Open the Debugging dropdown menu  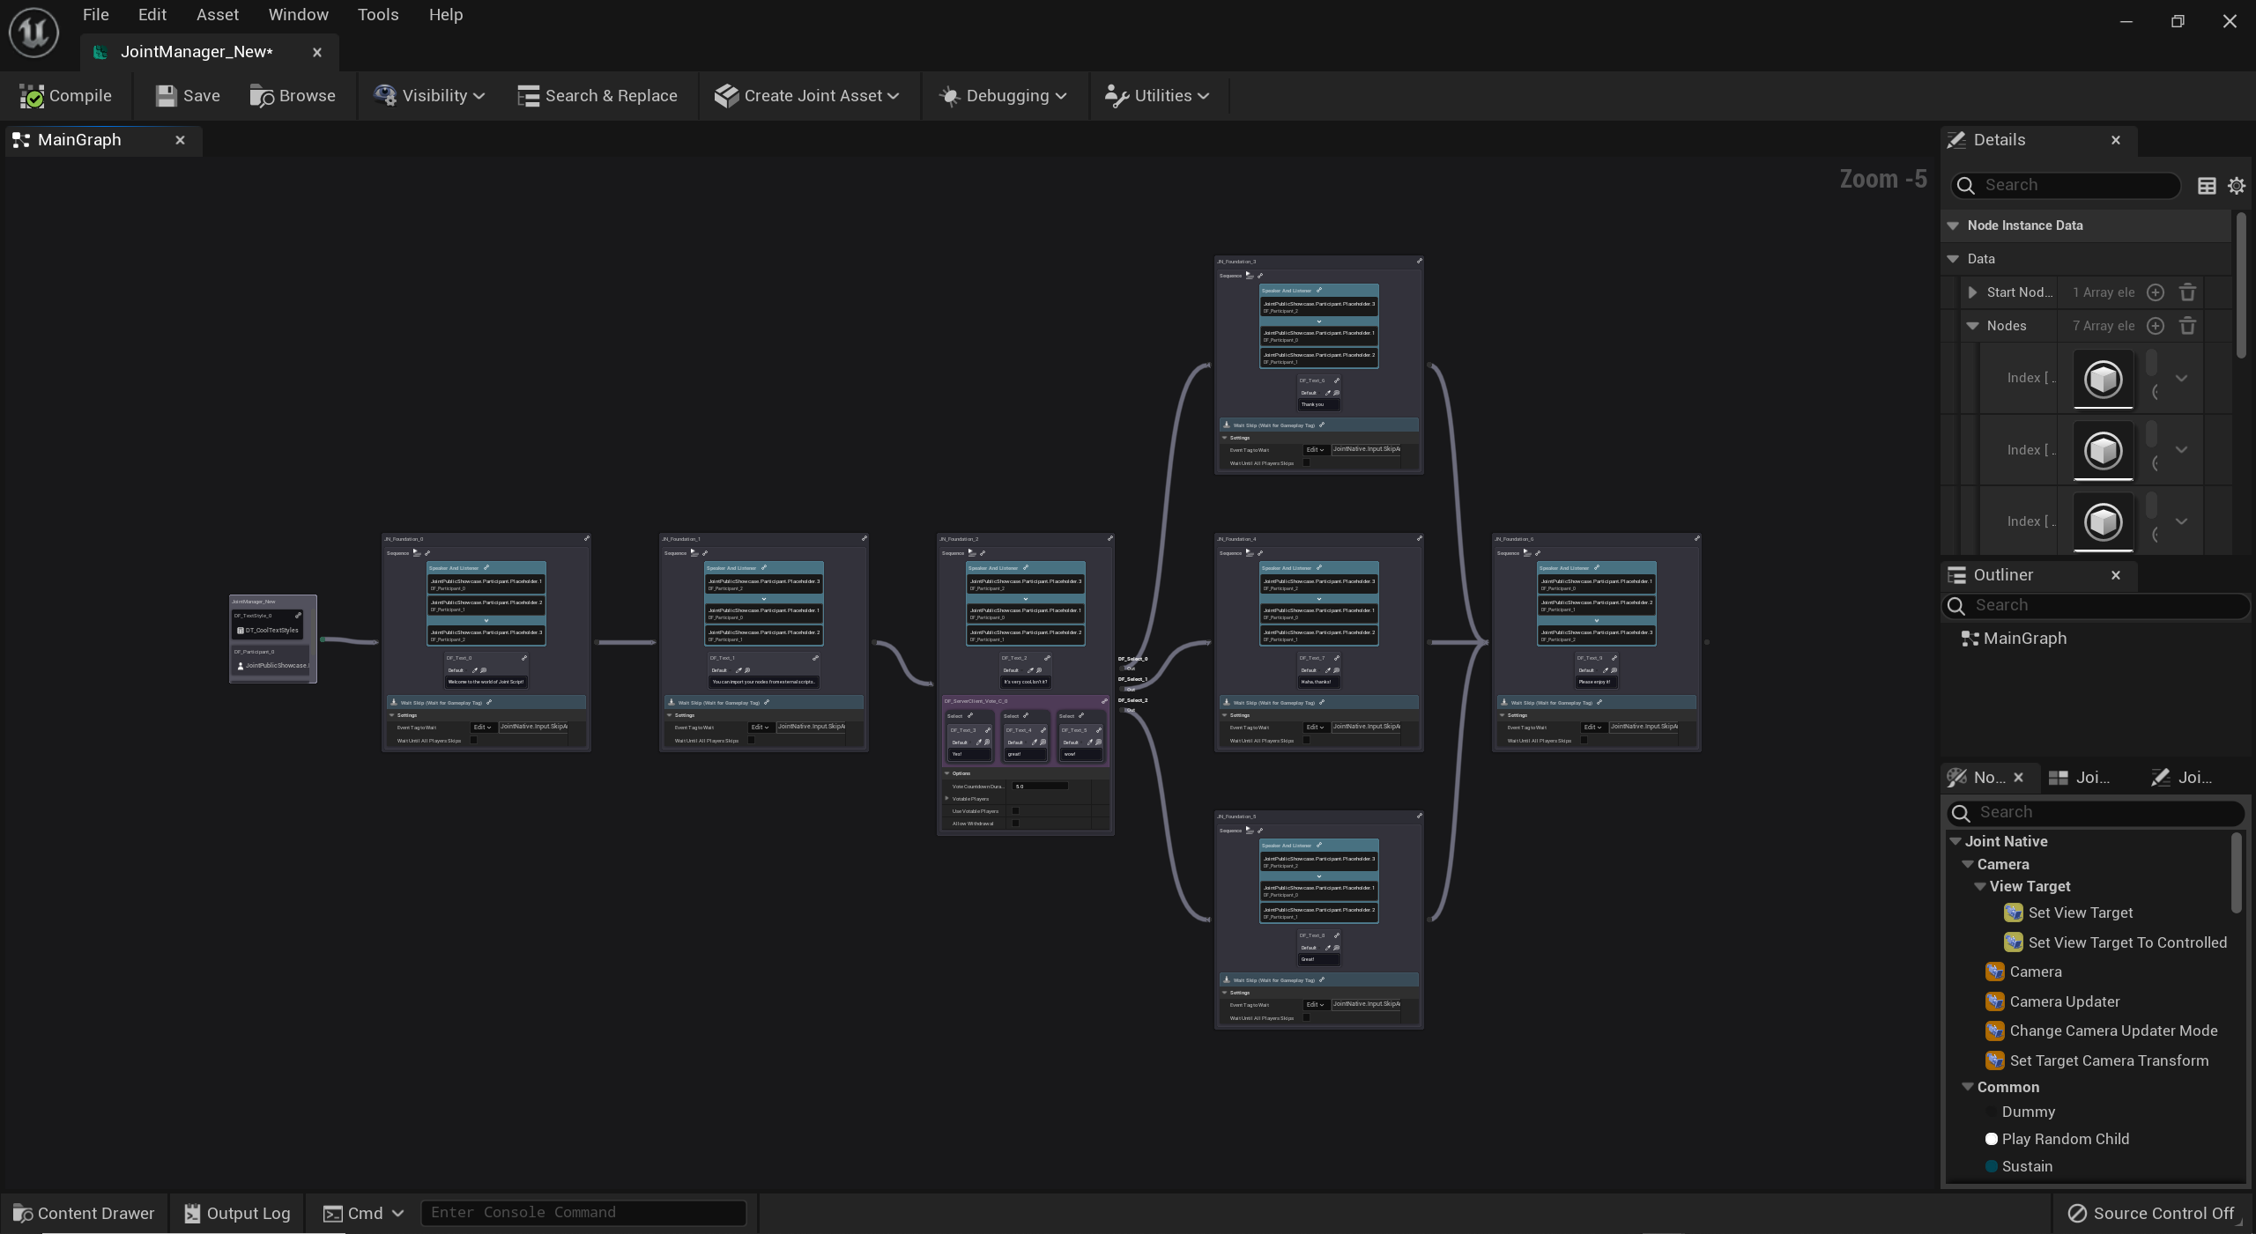(x=1003, y=96)
